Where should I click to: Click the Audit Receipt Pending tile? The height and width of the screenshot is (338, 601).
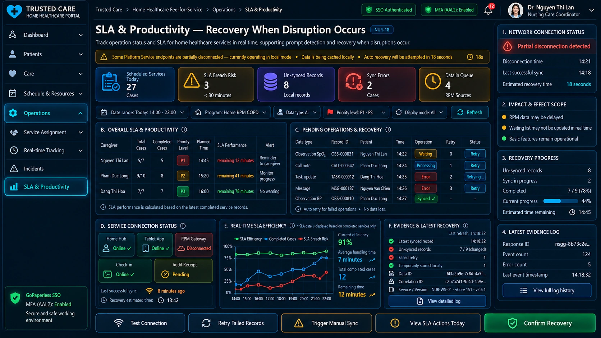point(183,270)
